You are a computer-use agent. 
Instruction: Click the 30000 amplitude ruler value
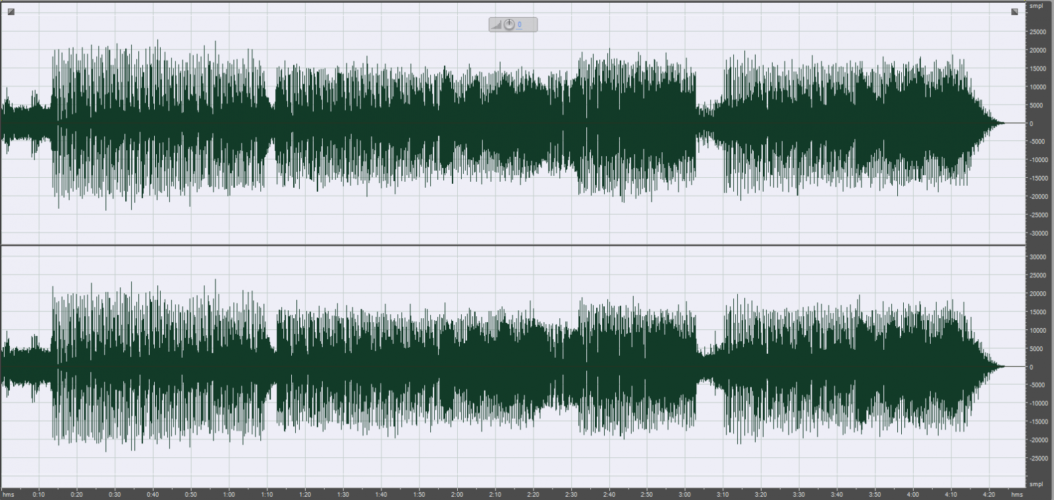click(1038, 258)
